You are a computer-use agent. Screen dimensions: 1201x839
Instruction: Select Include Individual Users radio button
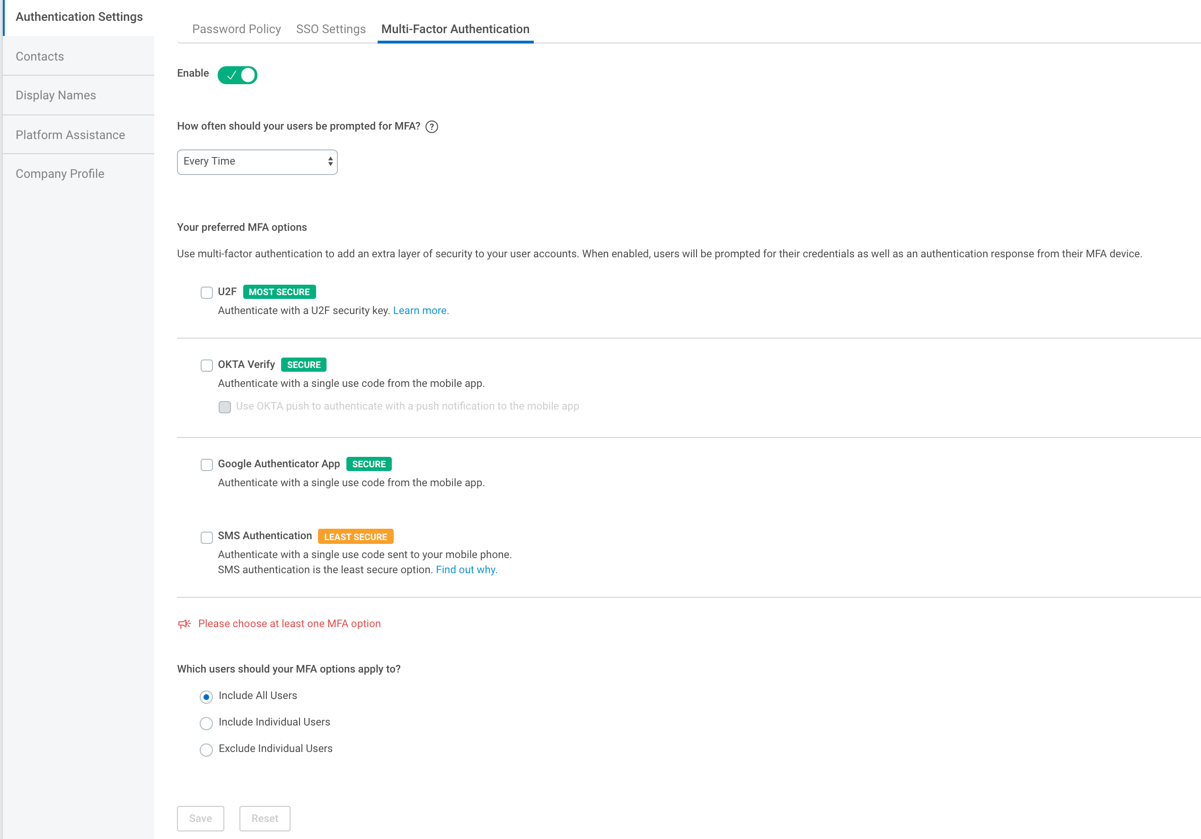[x=205, y=721]
